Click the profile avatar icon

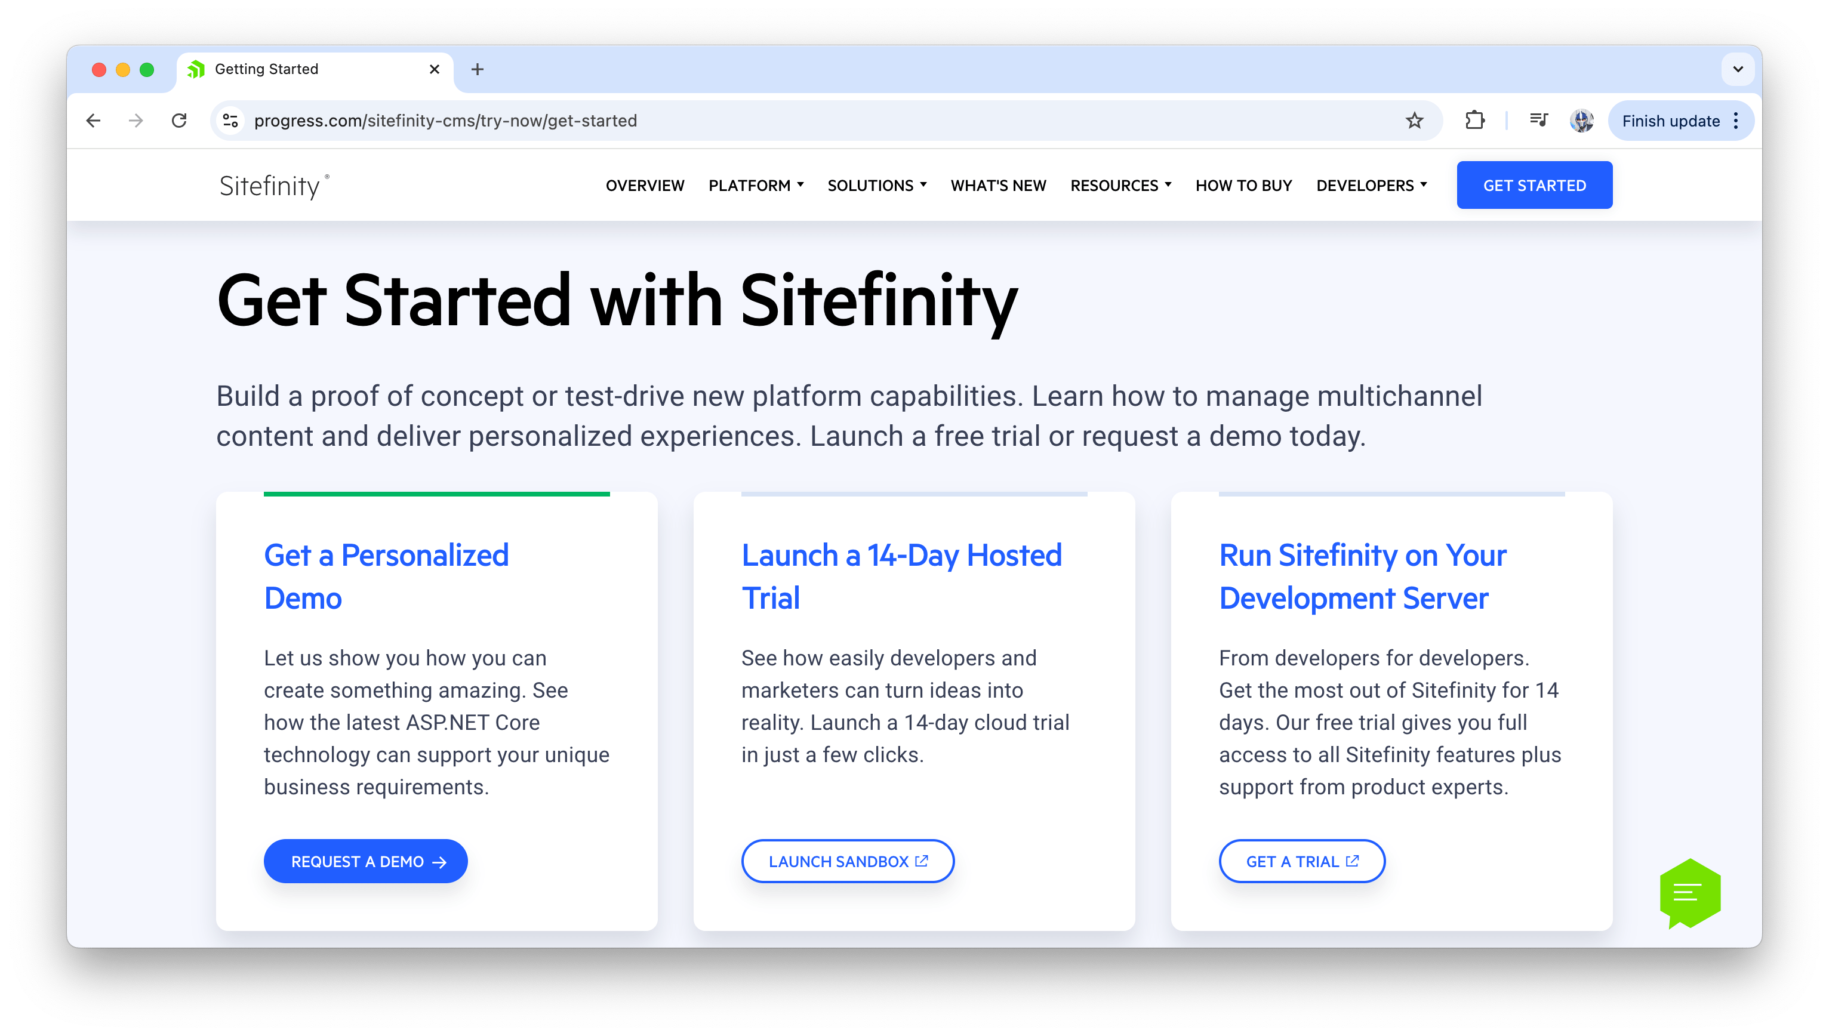tap(1581, 121)
